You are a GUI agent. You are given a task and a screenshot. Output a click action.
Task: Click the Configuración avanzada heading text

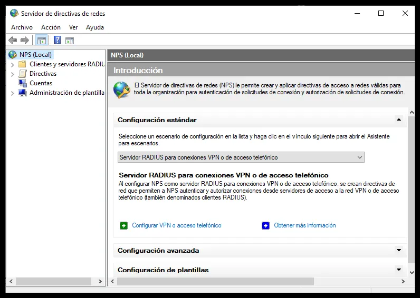pyautogui.click(x=158, y=251)
